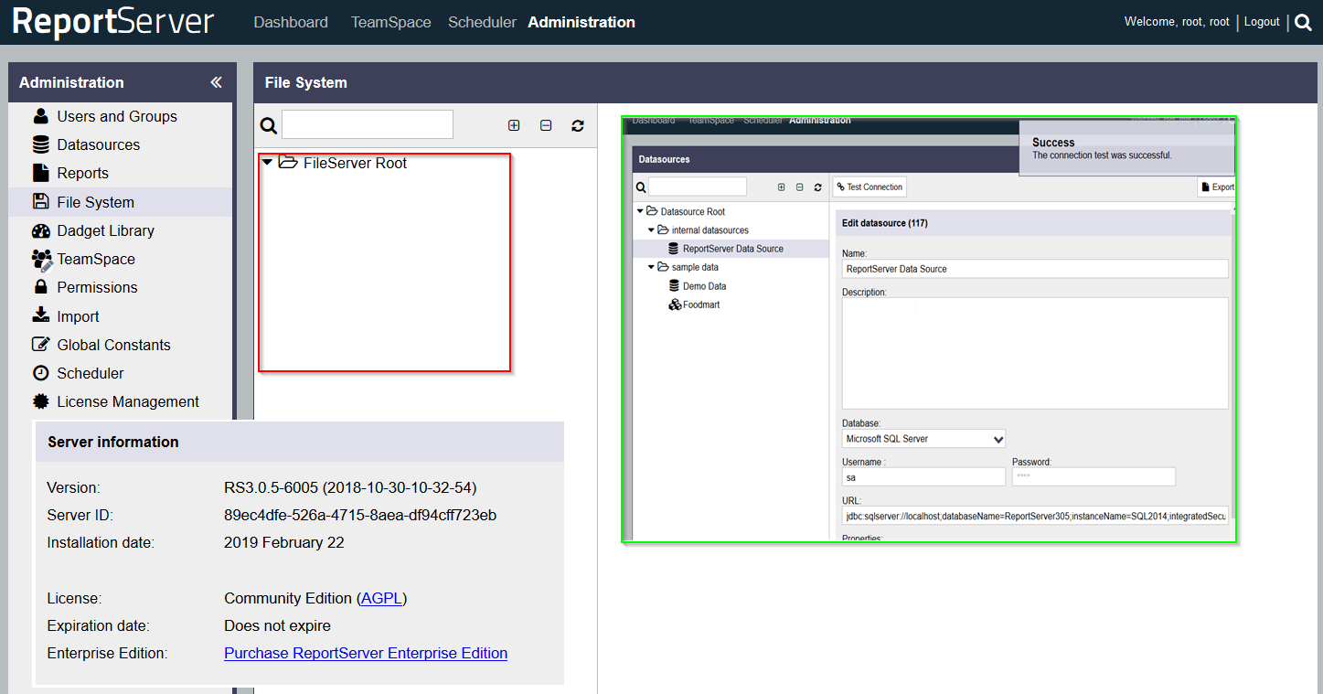Click the Reports document icon
This screenshot has width=1323, height=694.
tap(41, 173)
